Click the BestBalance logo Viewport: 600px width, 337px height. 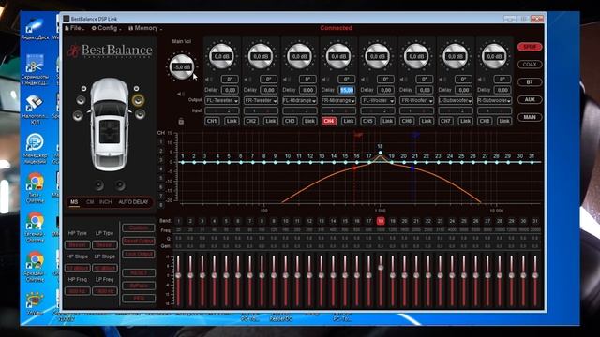tap(111, 51)
